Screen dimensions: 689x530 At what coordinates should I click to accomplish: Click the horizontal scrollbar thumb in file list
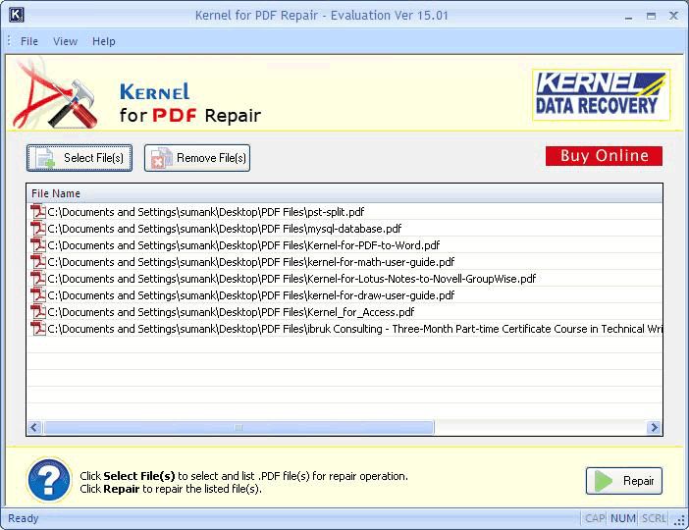click(x=238, y=428)
